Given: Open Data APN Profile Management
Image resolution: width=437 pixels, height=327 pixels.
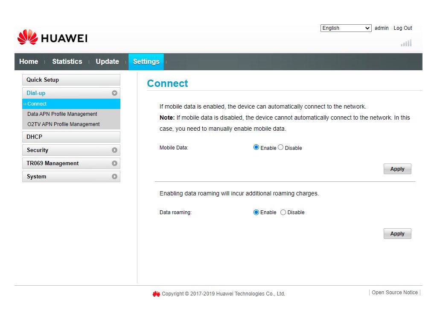Looking at the screenshot, I should (x=62, y=114).
